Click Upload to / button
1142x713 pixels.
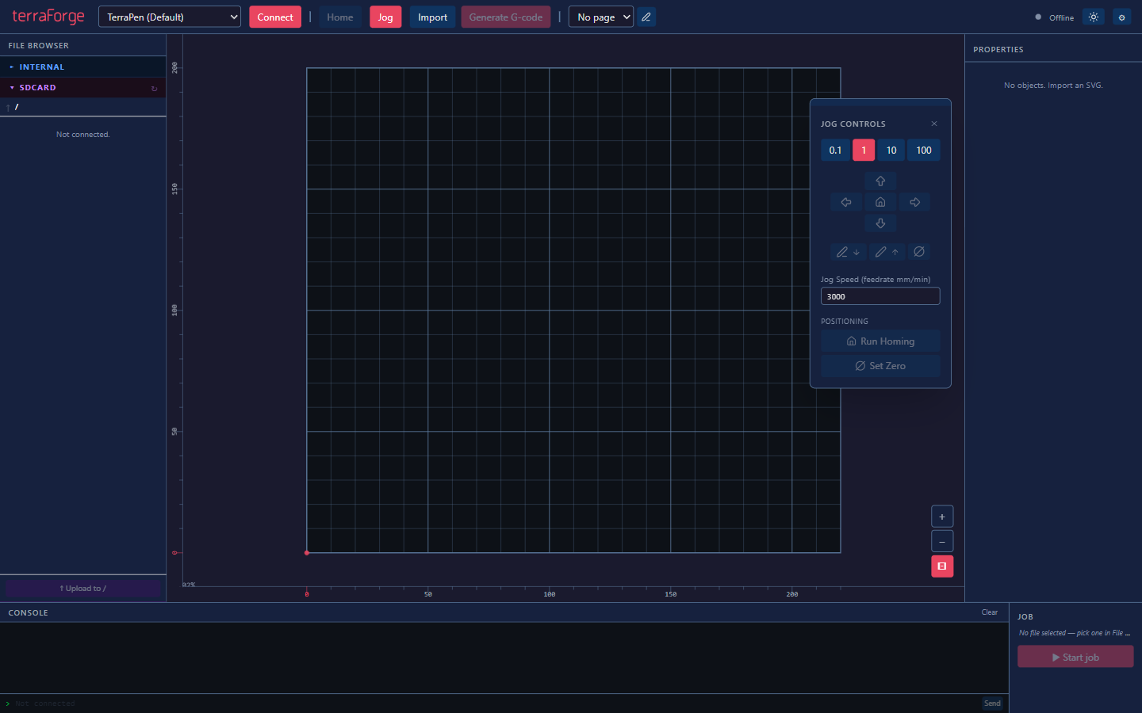coord(83,589)
